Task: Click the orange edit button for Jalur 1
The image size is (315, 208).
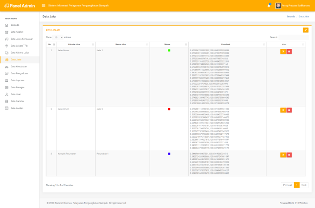Action: point(283,51)
